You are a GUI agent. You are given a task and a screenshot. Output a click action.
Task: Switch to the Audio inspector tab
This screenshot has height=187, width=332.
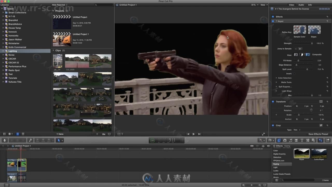coord(301,5)
